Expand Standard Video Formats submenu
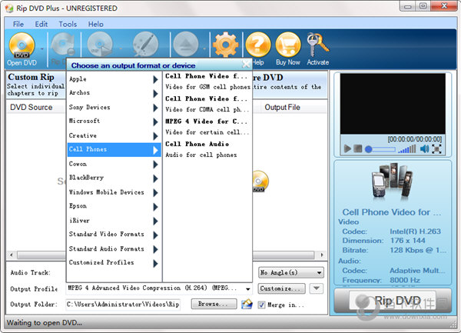 [114, 235]
